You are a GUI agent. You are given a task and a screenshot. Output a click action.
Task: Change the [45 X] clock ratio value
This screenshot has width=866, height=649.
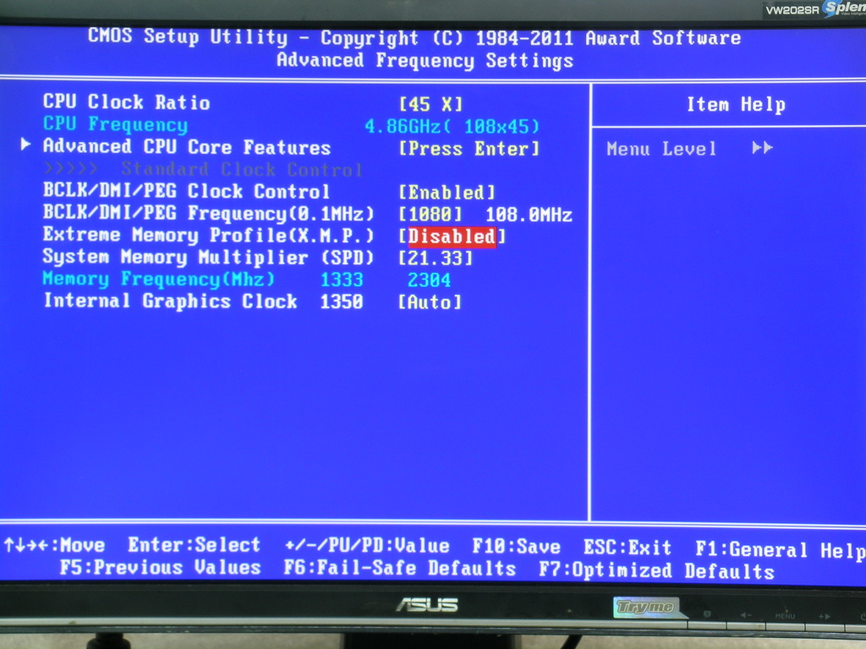pyautogui.click(x=430, y=104)
